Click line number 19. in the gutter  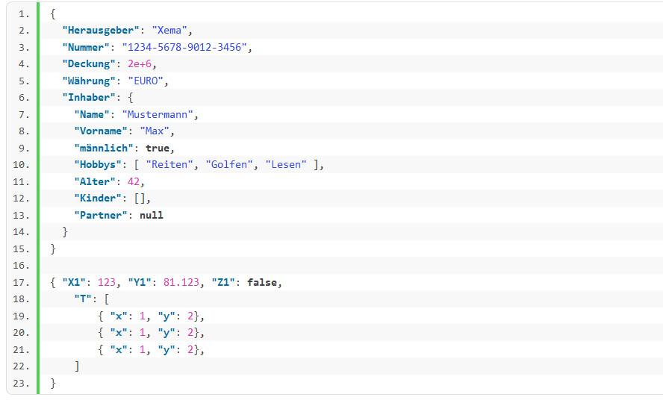[21, 316]
